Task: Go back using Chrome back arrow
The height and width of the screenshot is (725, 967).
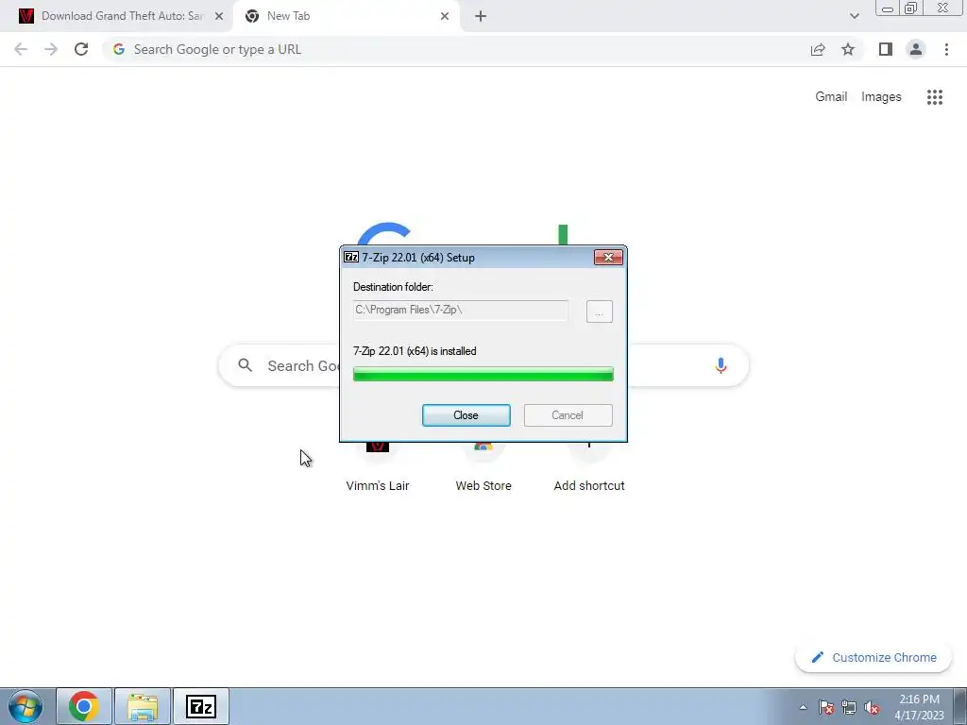Action: pos(21,49)
